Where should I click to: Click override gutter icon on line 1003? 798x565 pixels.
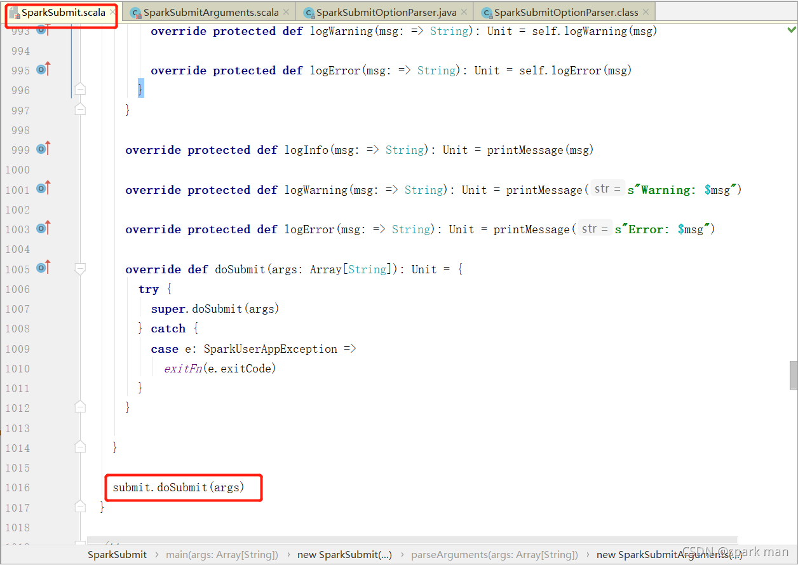tap(43, 228)
